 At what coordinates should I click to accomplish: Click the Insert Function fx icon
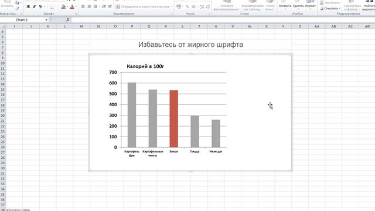pyautogui.click(x=68, y=20)
